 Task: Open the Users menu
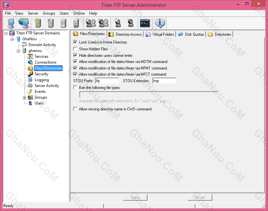coord(64,13)
